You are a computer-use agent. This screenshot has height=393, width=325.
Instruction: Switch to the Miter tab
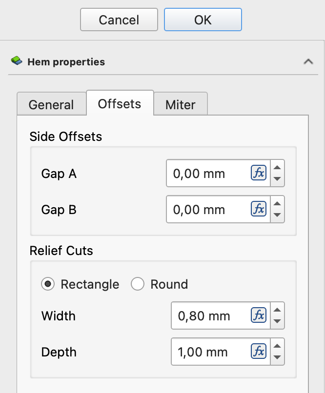180,104
